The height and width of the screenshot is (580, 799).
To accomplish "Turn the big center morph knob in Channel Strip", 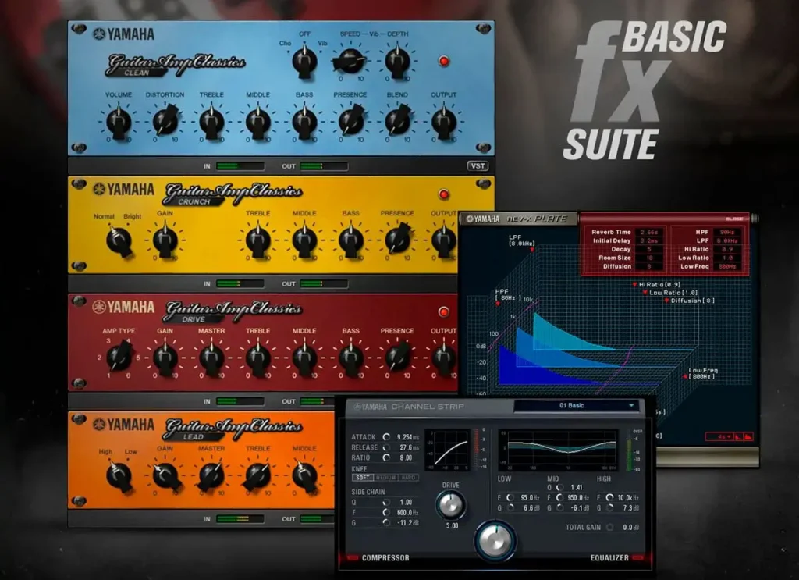I will (x=495, y=541).
